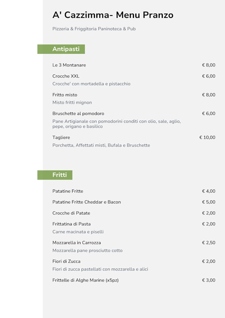Select the Fiori di Zucca item
The width and height of the screenshot is (225, 318).
[66, 261]
